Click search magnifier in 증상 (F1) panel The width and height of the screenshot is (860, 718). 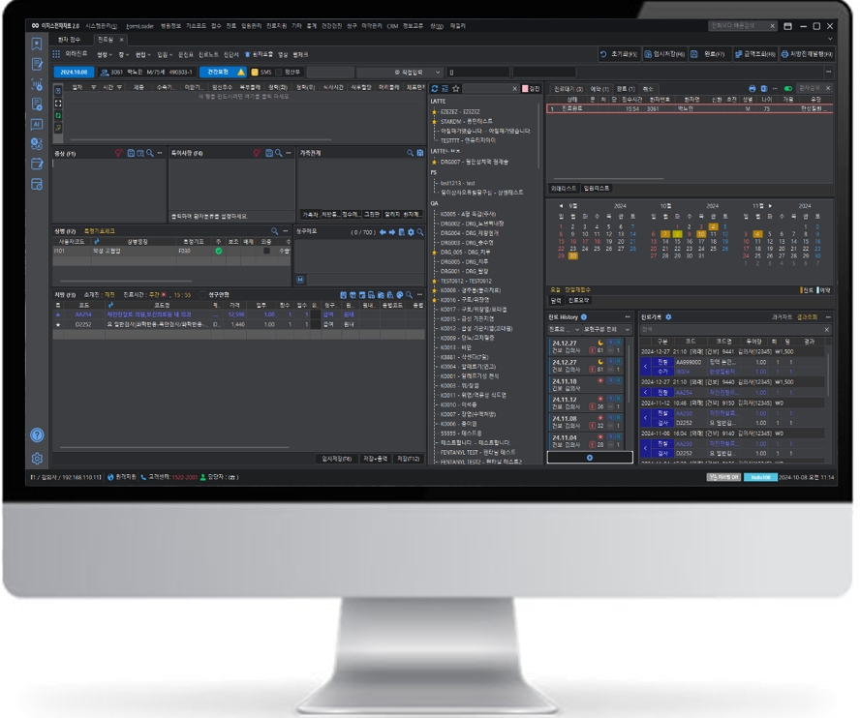click(x=148, y=153)
